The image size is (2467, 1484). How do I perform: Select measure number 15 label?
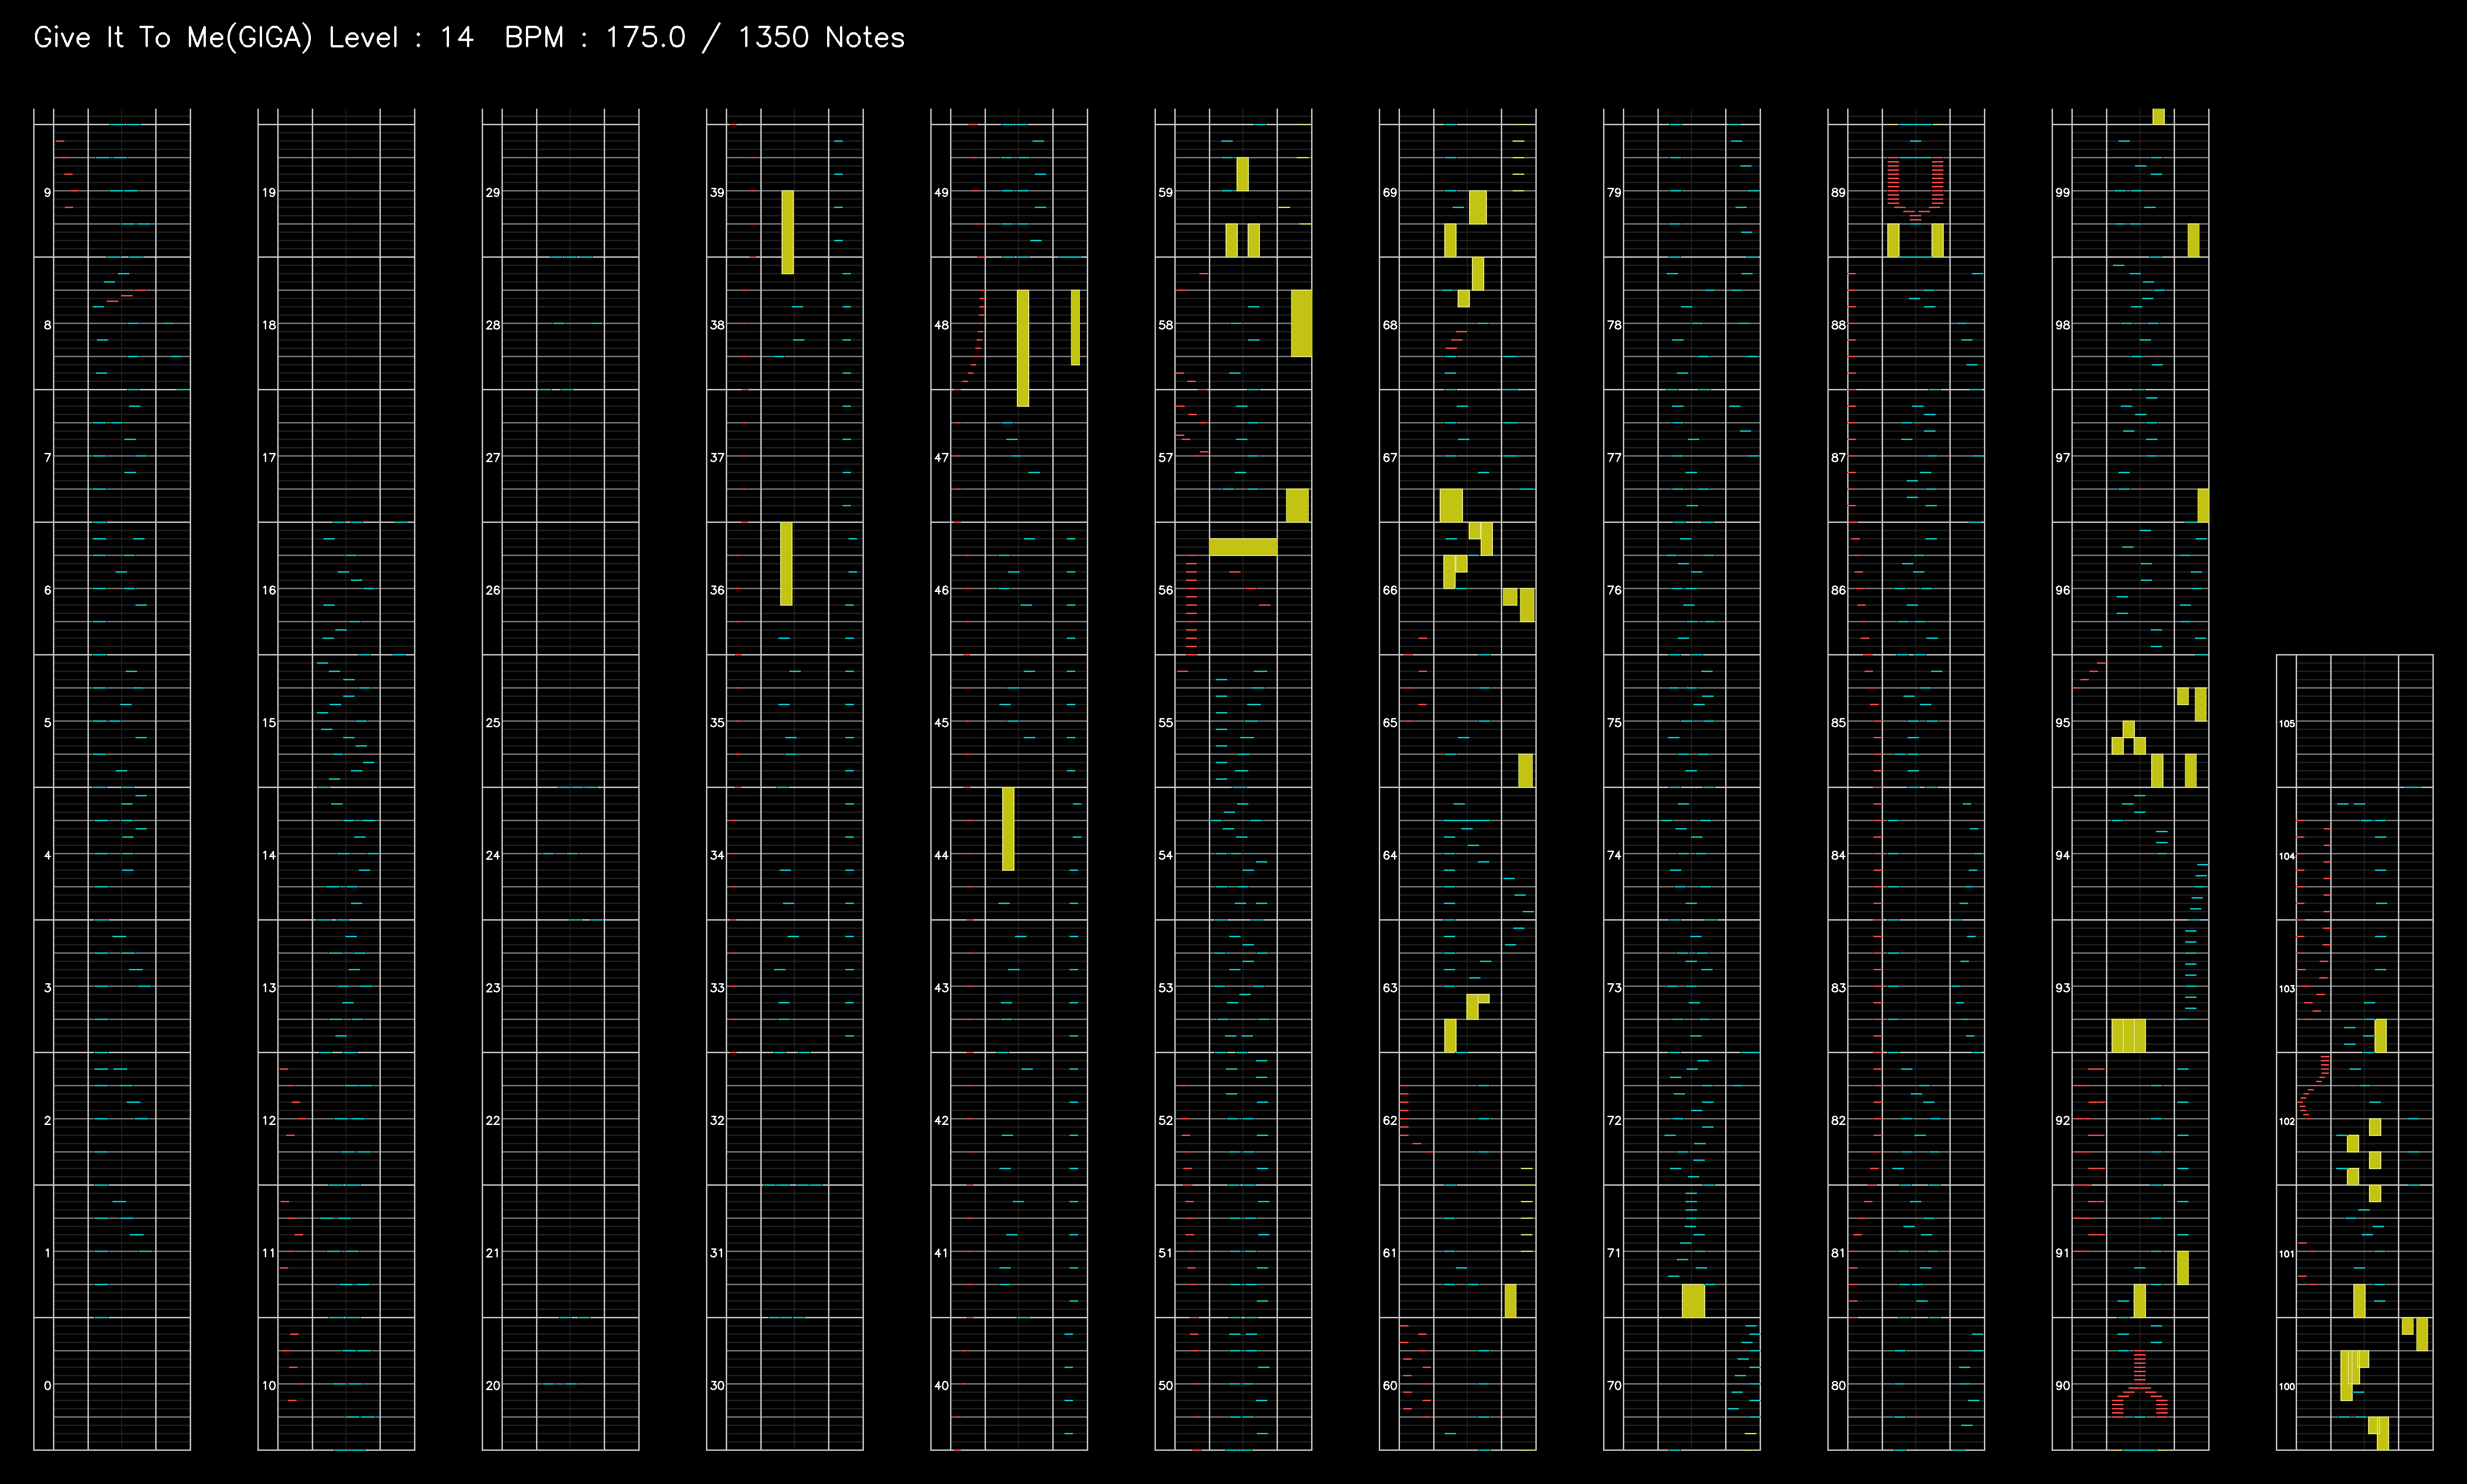click(x=268, y=722)
